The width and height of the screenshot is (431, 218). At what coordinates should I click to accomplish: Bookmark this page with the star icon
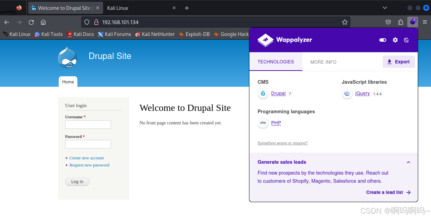[x=345, y=22]
